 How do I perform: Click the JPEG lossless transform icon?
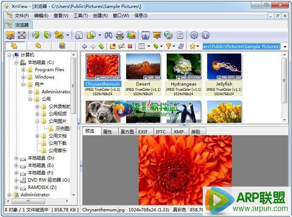[59, 35]
